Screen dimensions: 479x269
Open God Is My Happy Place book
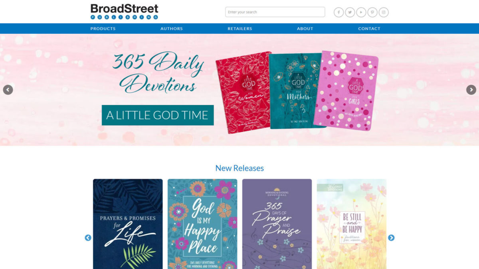pyautogui.click(x=202, y=224)
